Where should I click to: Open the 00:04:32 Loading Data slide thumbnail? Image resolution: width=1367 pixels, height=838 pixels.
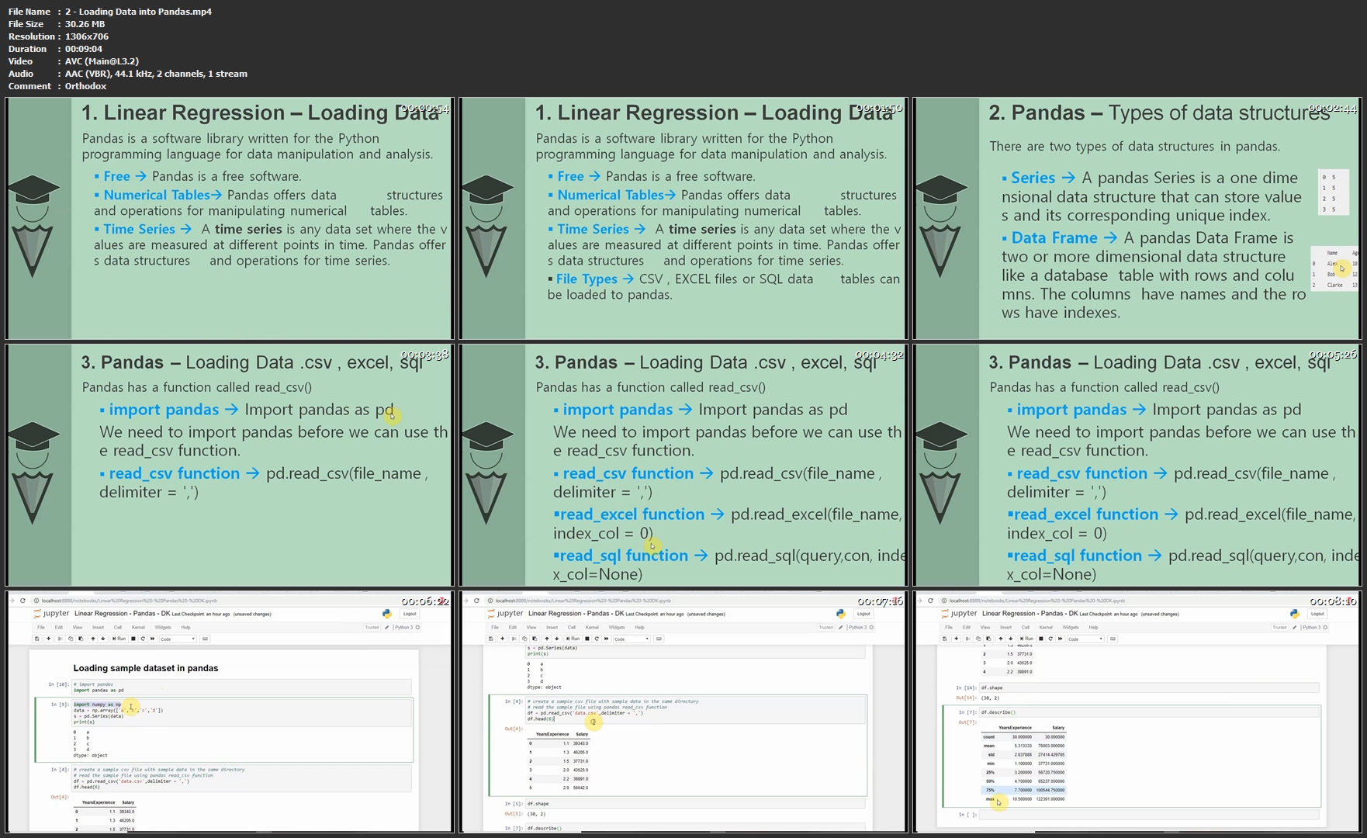(x=683, y=465)
